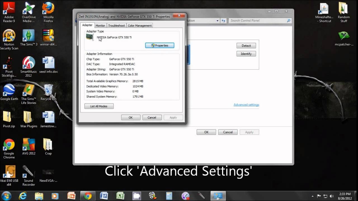Screen dimensions: 358x201
Task: Click the Action Center flag icon
Action: (x=319, y=196)
